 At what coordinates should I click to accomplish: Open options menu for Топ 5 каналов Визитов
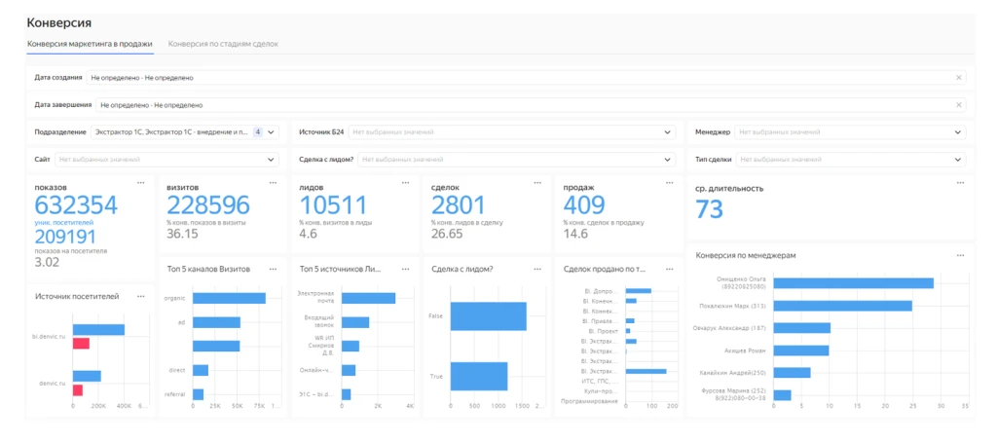[274, 268]
